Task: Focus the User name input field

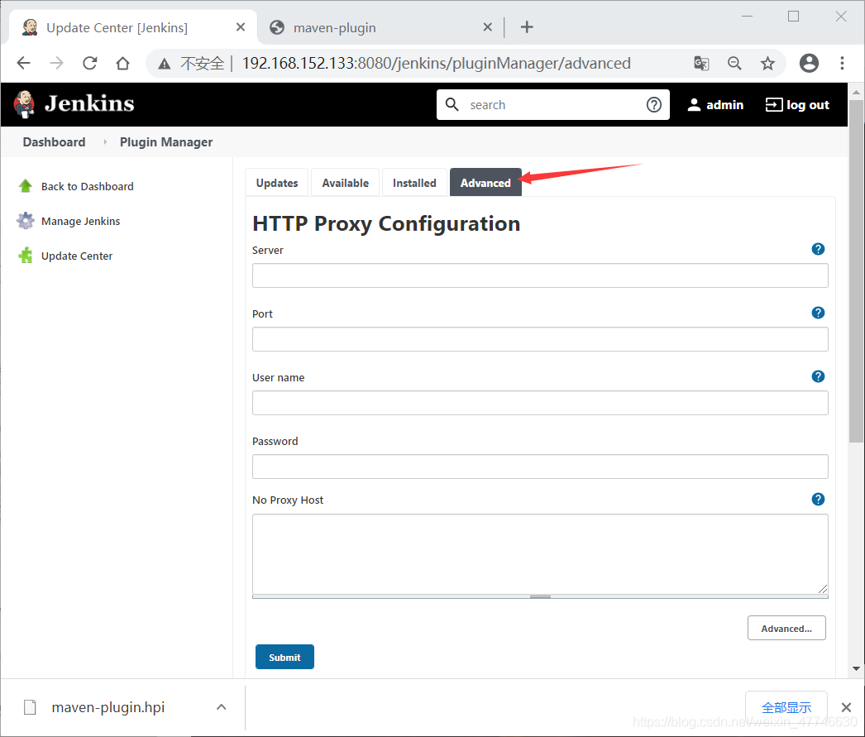Action: click(540, 403)
